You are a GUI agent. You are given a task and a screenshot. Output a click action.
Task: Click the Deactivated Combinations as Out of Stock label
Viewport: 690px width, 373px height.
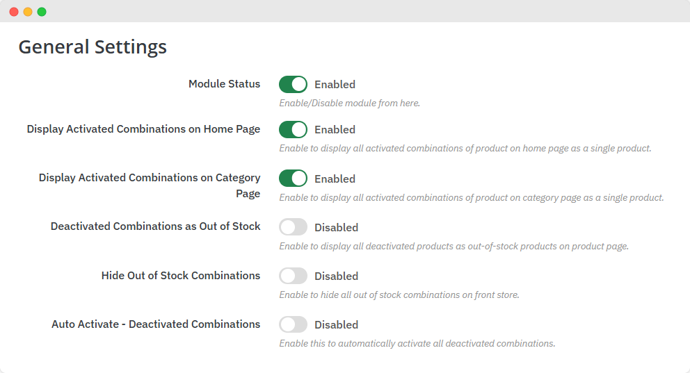pyautogui.click(x=155, y=226)
